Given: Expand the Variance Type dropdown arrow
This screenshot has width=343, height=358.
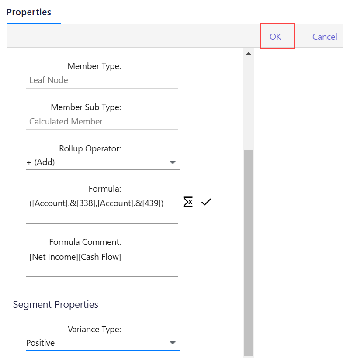Looking at the screenshot, I should pyautogui.click(x=173, y=343).
